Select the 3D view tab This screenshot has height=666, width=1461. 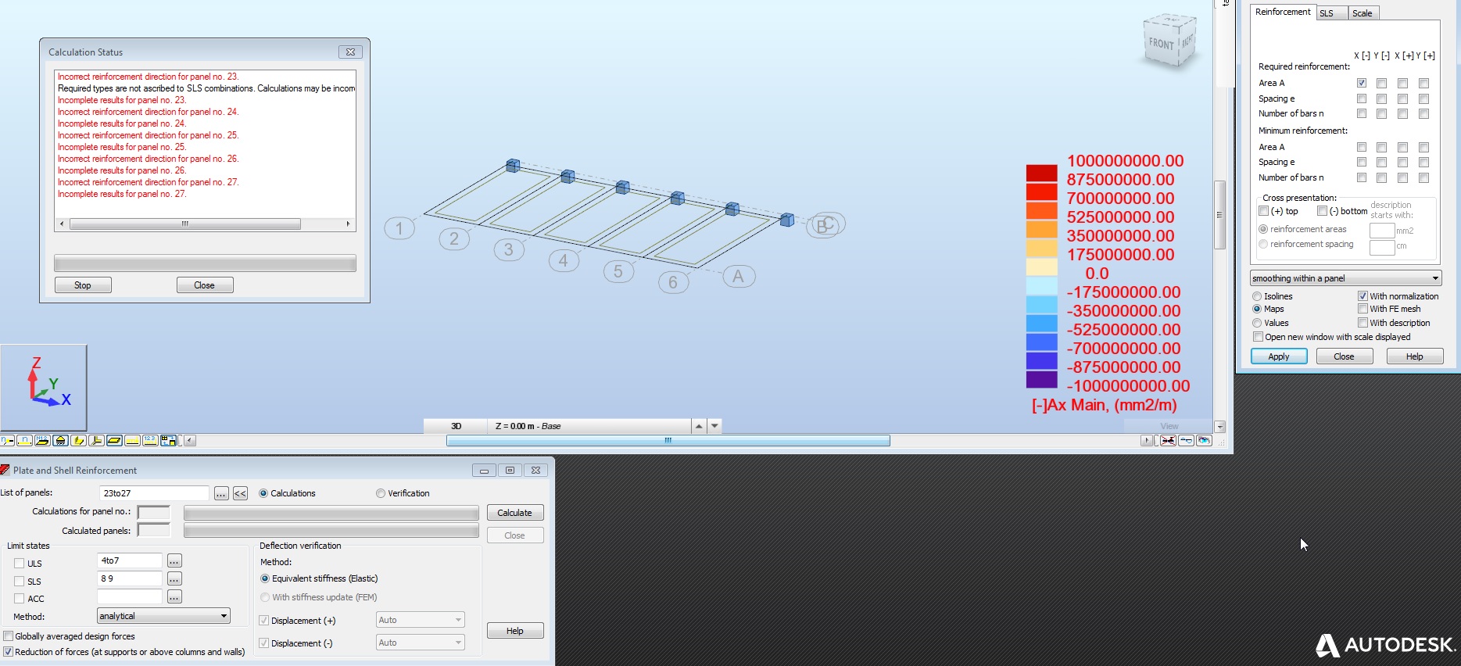tap(457, 426)
